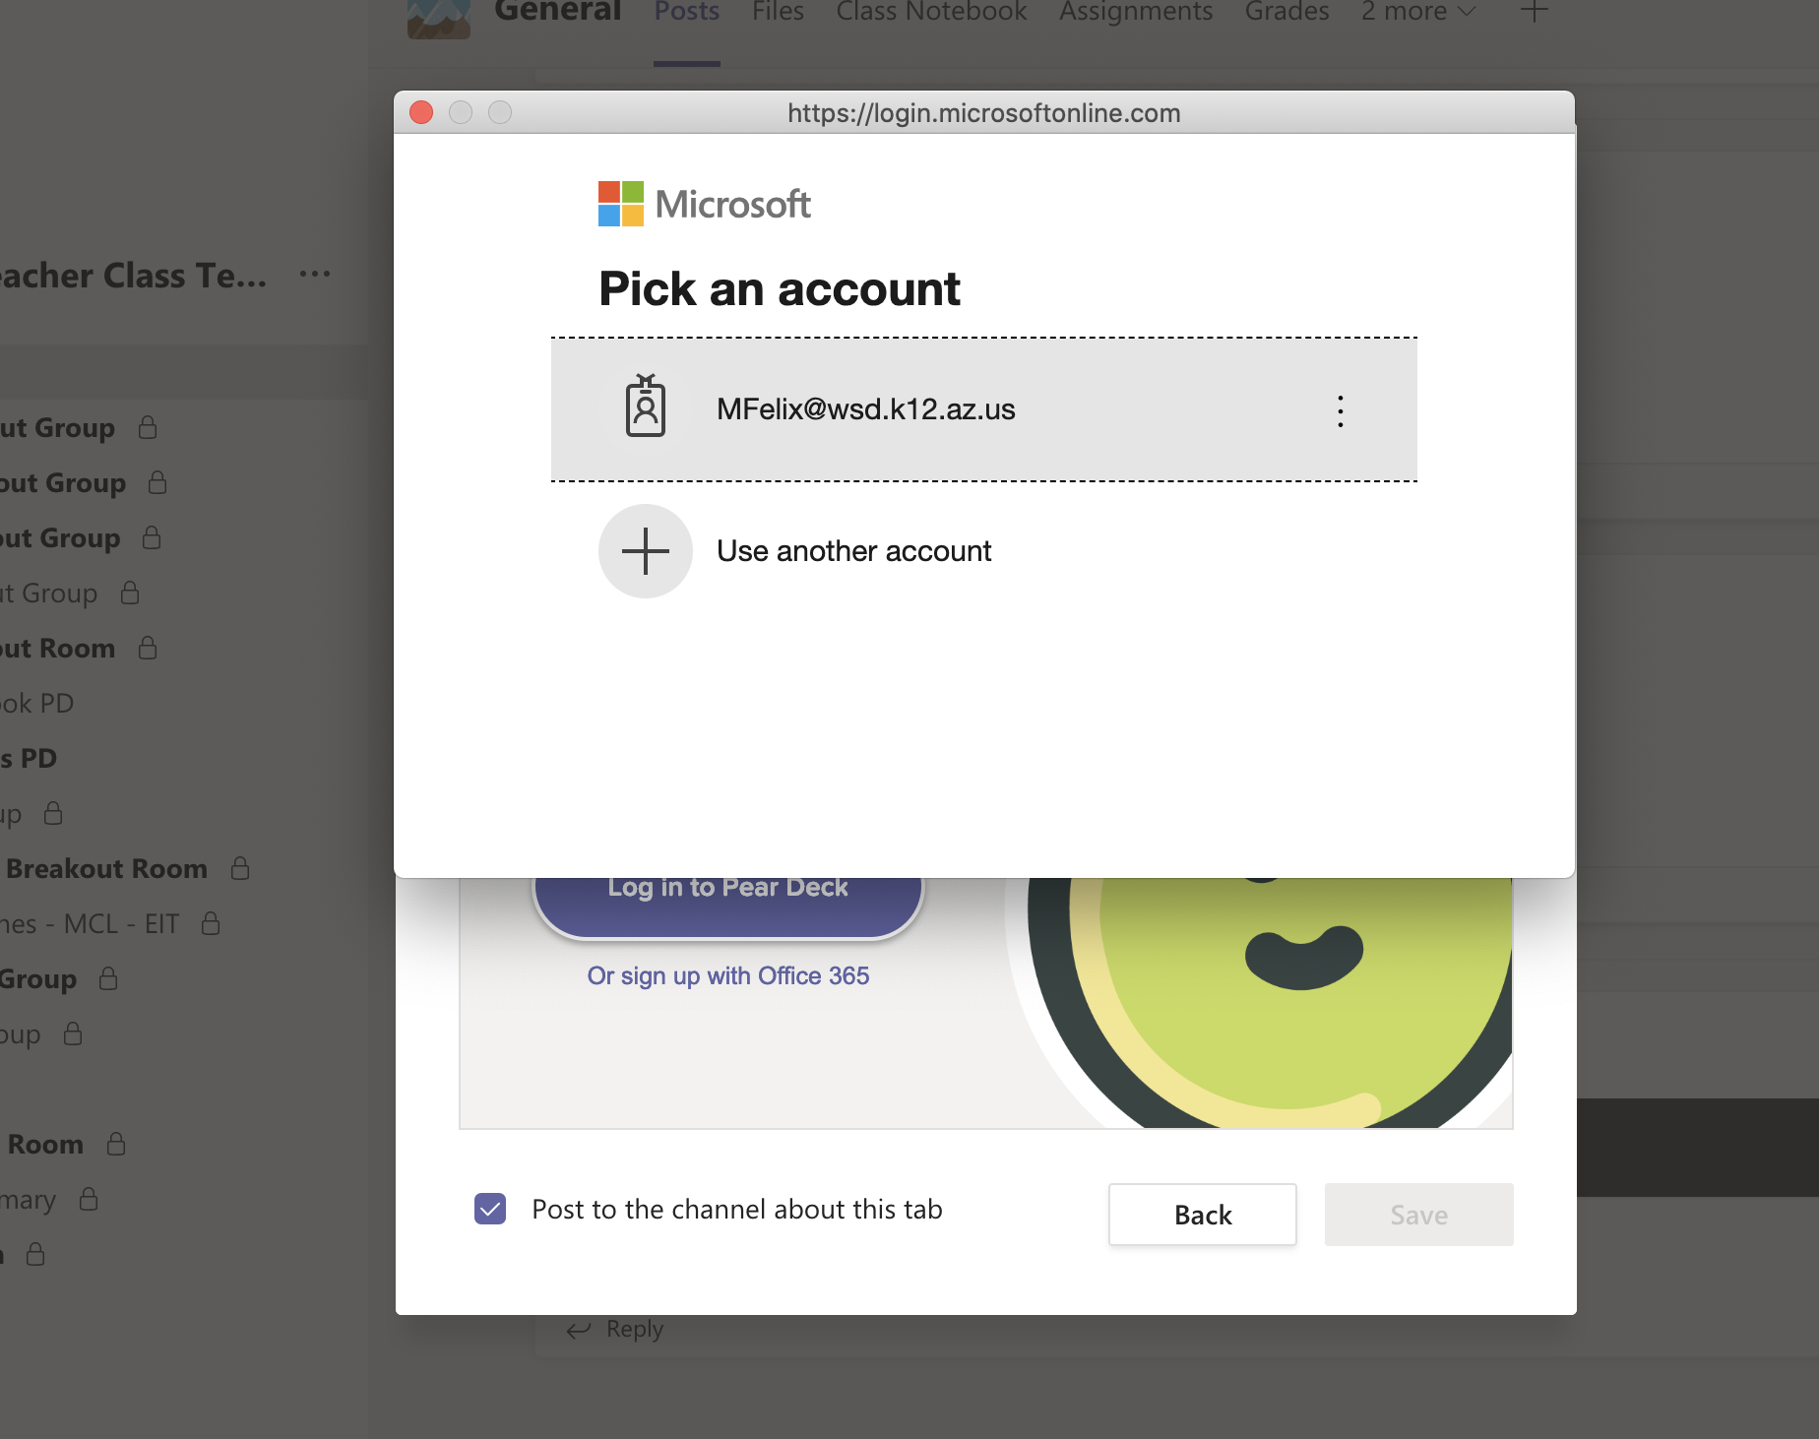Image resolution: width=1819 pixels, height=1439 pixels.
Task: Open the MCL - EIT channel
Action: 90,923
